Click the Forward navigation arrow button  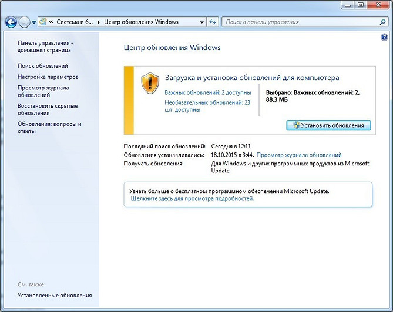(x=25, y=22)
